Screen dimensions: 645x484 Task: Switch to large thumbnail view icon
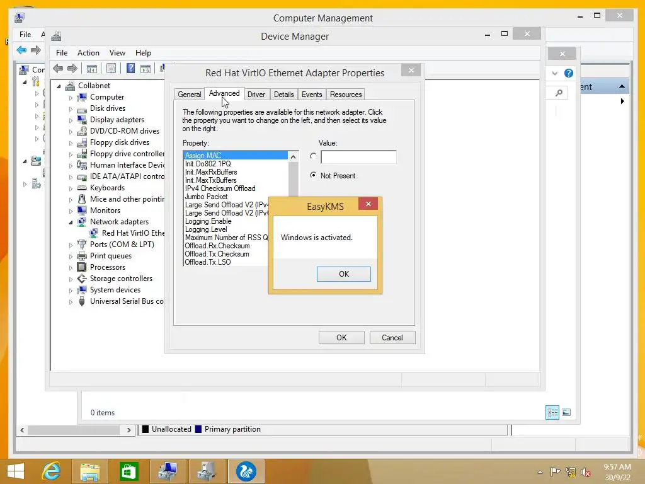click(x=566, y=412)
